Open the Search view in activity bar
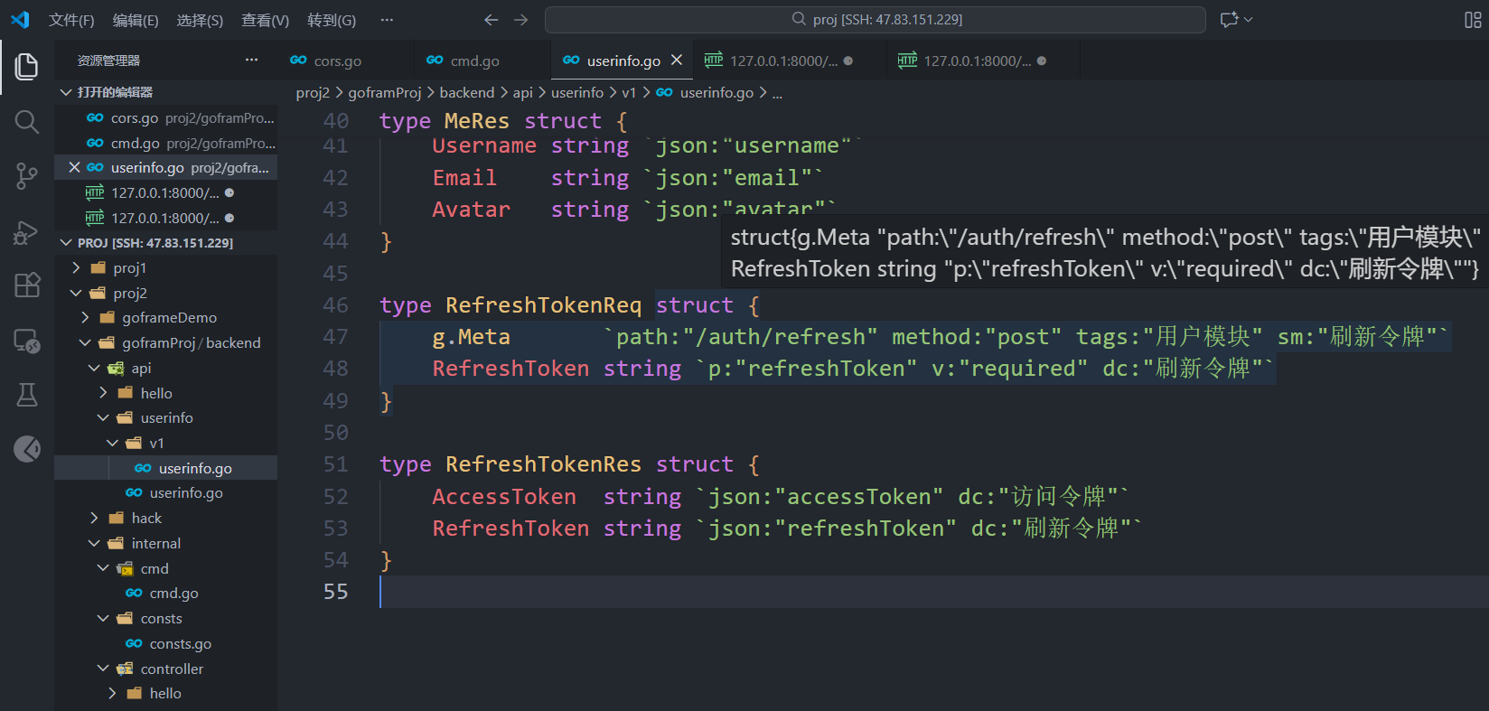The width and height of the screenshot is (1489, 711). [27, 122]
